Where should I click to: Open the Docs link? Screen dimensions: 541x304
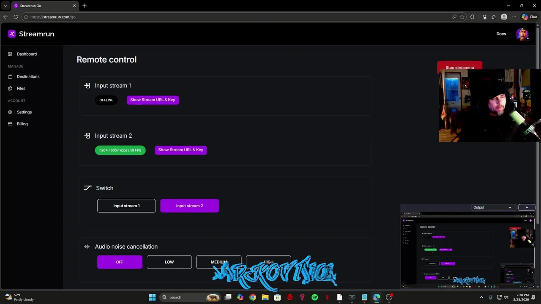pos(501,34)
